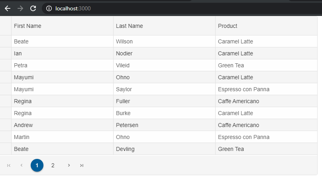Sort by the Product column header
Image resolution: width=322 pixels, height=182 pixels.
pyautogui.click(x=266, y=26)
